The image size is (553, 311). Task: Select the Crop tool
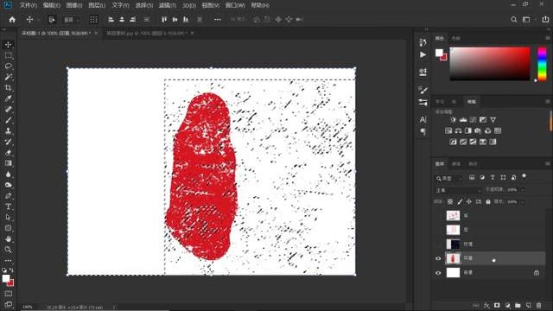coord(9,88)
